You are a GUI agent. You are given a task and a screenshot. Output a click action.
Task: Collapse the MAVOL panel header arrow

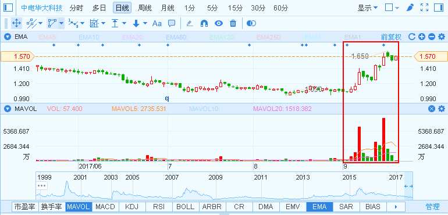click(x=8, y=109)
